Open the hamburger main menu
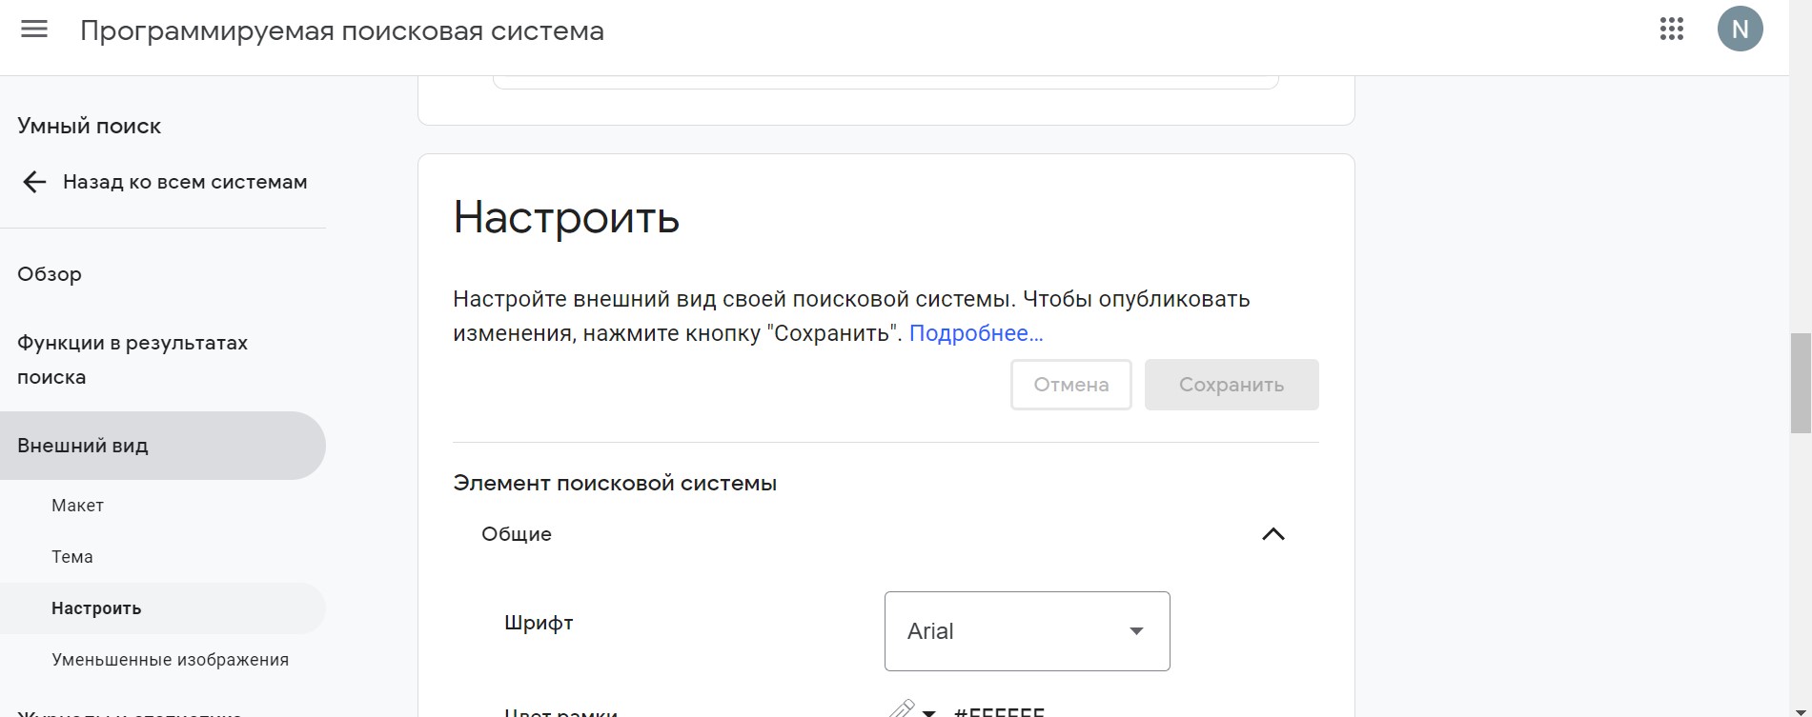 (x=34, y=30)
